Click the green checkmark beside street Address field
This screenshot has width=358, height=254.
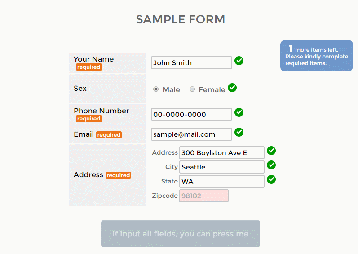271,151
